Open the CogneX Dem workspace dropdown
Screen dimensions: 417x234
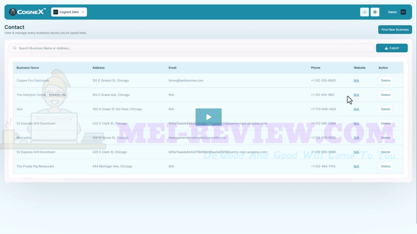tap(69, 12)
